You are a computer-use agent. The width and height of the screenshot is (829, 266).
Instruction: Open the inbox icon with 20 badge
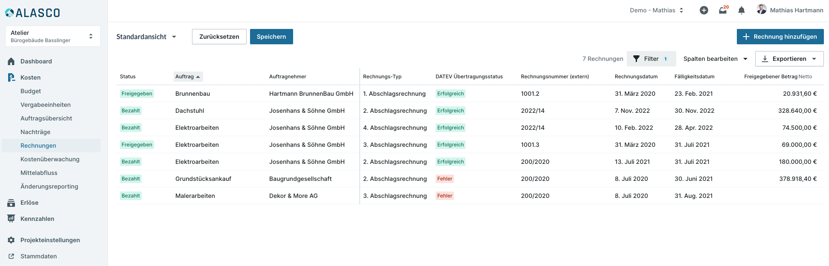click(x=723, y=10)
